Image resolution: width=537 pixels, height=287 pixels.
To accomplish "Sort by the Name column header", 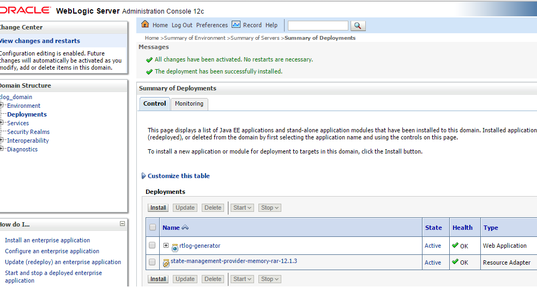I will coord(171,228).
